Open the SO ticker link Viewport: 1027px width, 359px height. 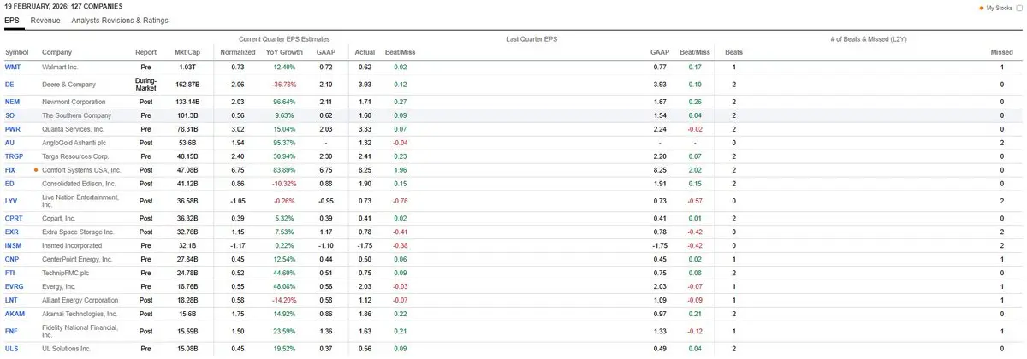[x=9, y=115]
